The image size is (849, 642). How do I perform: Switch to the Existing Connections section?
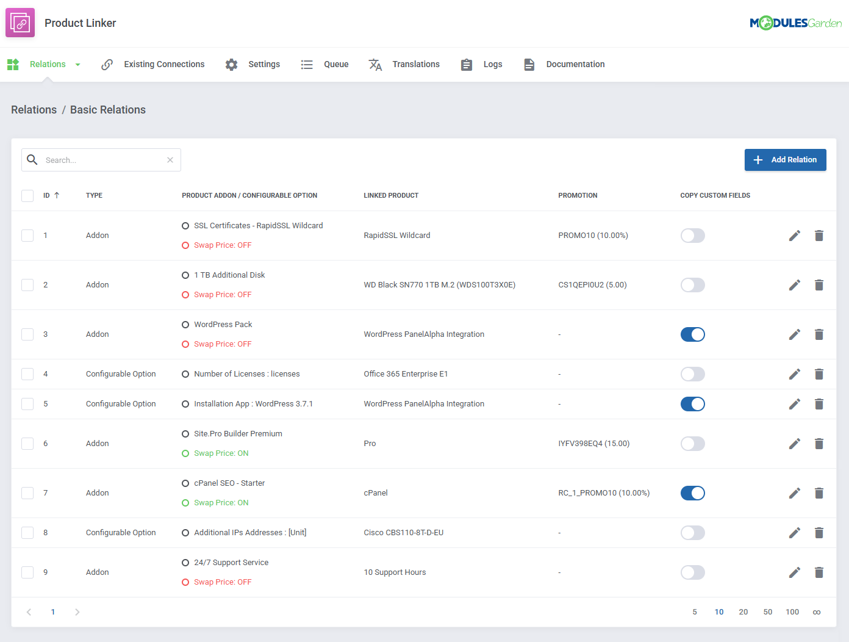click(x=163, y=64)
